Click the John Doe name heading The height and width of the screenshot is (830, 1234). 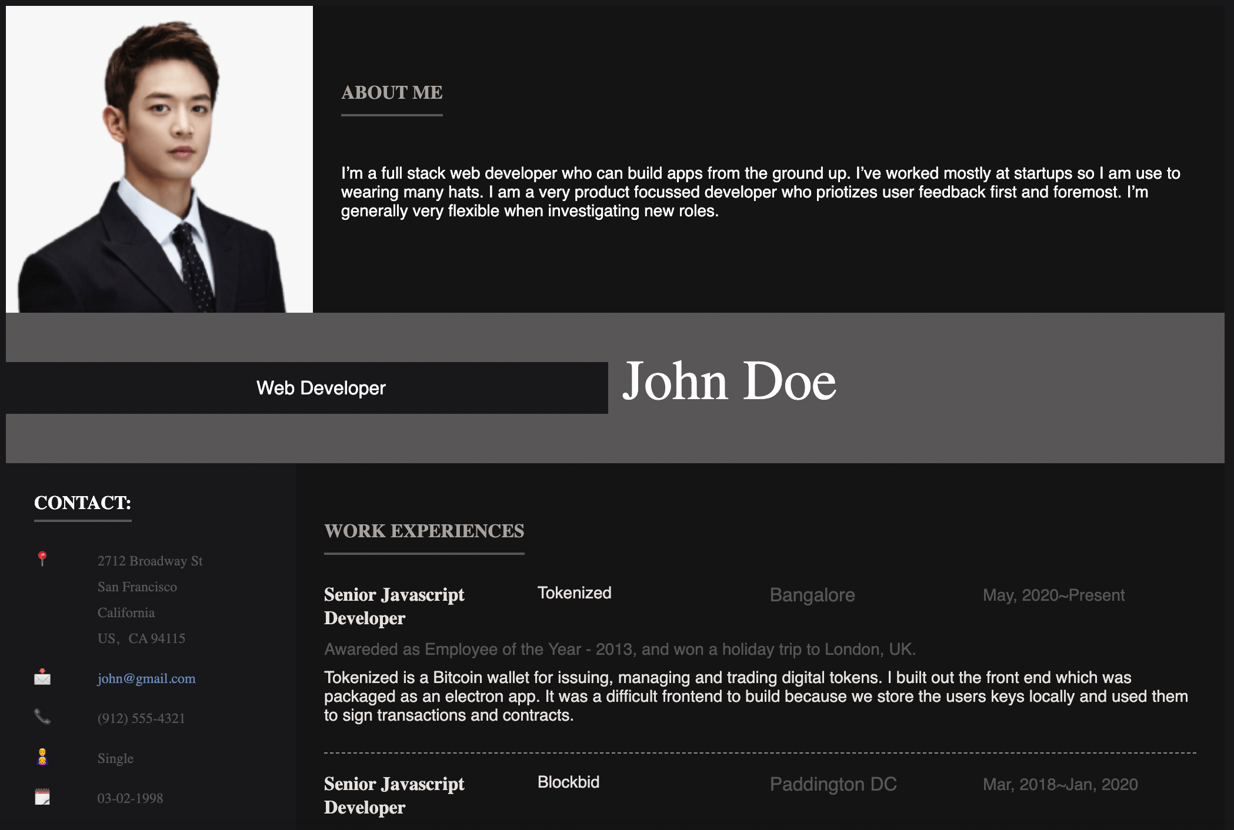tap(729, 381)
